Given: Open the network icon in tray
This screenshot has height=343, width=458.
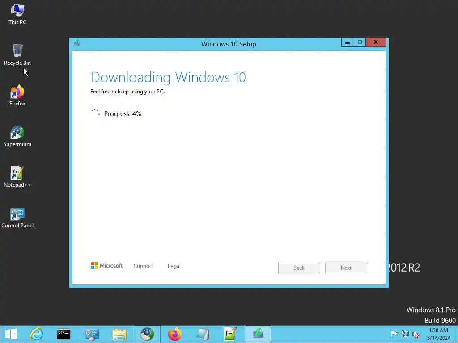Looking at the screenshot, I should click(x=405, y=334).
